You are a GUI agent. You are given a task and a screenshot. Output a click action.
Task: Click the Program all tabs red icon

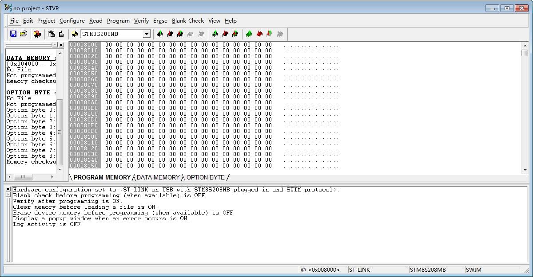click(x=259, y=34)
